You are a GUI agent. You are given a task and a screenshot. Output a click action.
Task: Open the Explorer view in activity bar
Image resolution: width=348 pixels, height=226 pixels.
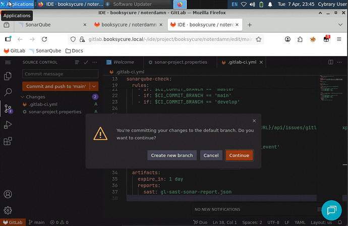[x=8, y=76]
